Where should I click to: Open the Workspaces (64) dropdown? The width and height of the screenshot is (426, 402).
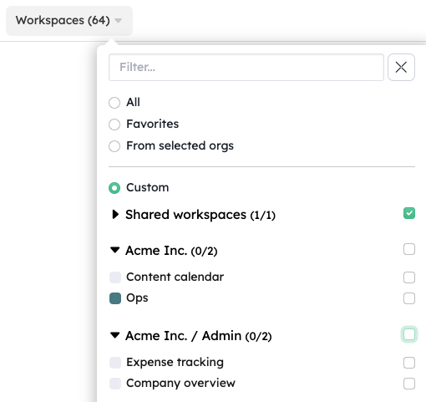pyautogui.click(x=69, y=21)
